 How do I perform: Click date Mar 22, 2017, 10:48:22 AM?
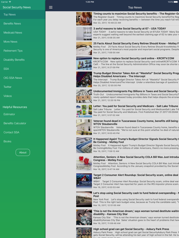[x=107, y=23]
